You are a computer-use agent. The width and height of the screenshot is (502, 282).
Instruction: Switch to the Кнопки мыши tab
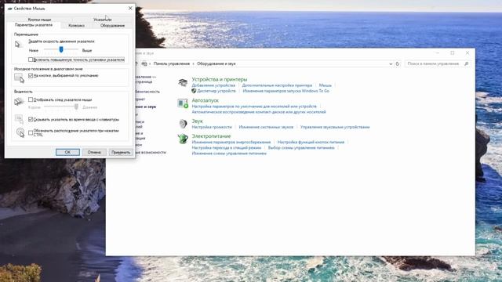pyautogui.click(x=39, y=20)
